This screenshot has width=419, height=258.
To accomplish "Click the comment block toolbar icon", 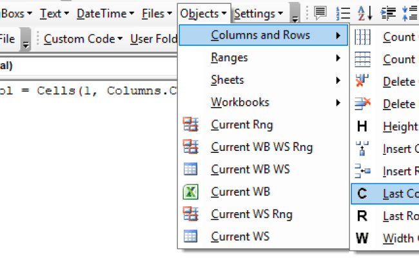I will click(x=320, y=13).
